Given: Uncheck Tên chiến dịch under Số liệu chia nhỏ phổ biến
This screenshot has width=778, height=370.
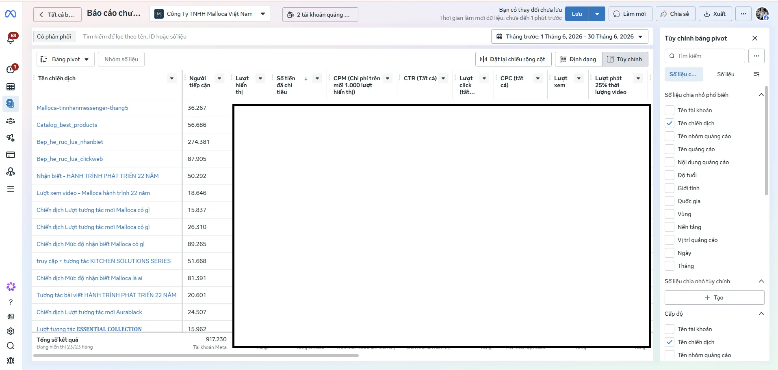Looking at the screenshot, I should [x=670, y=123].
